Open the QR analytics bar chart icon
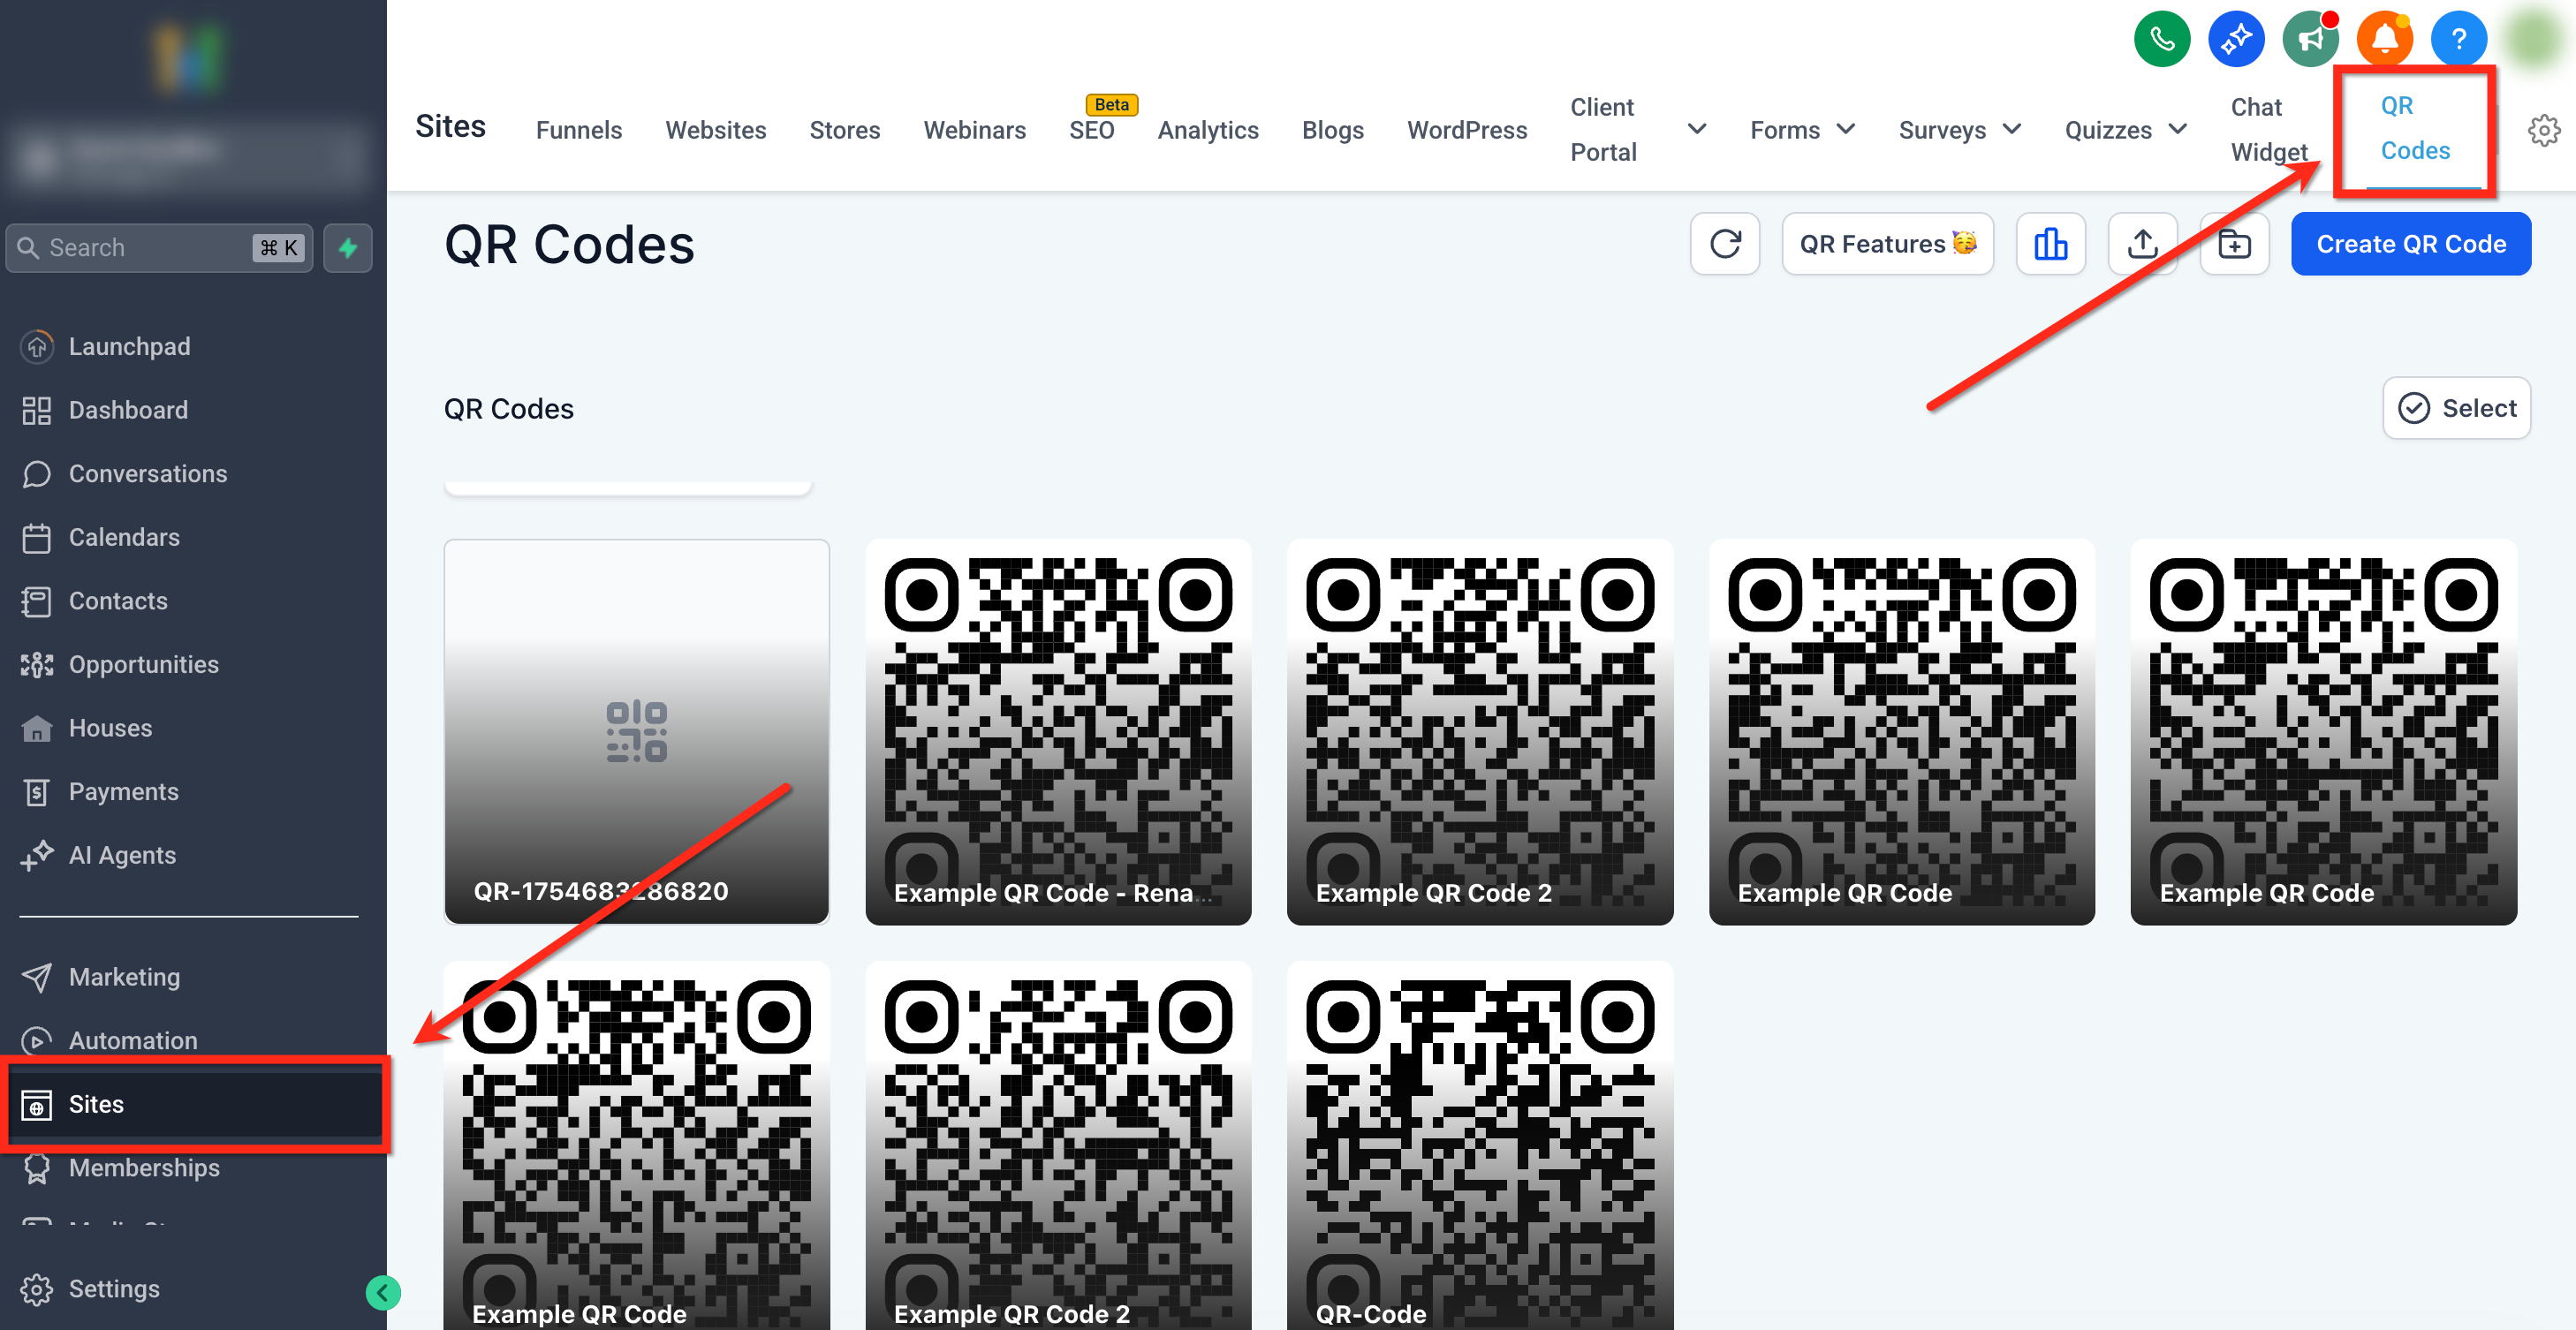The height and width of the screenshot is (1330, 2576). (2050, 244)
